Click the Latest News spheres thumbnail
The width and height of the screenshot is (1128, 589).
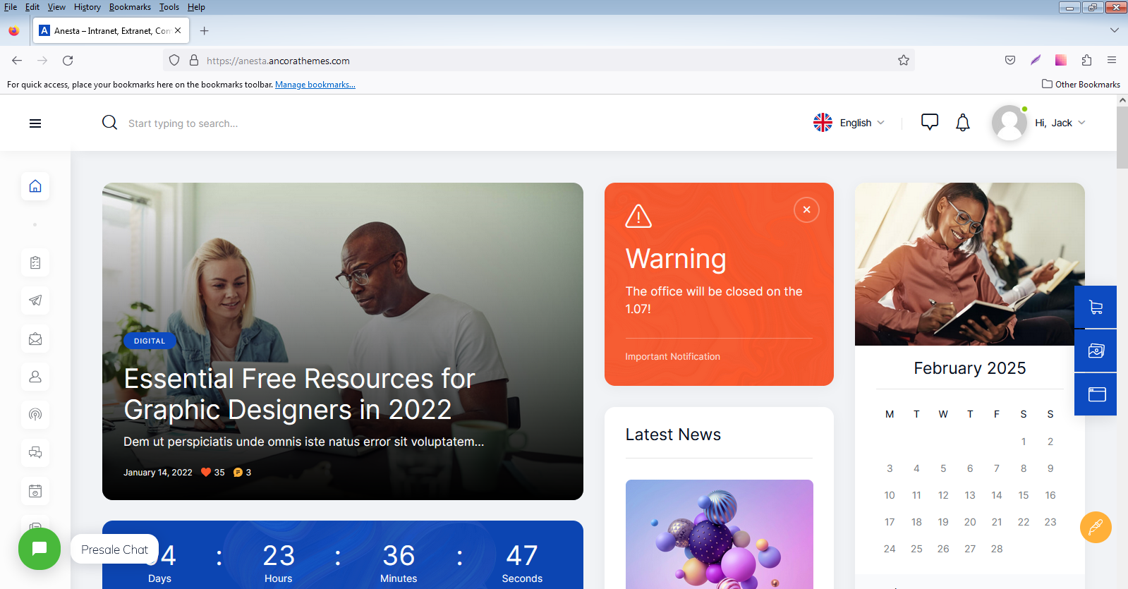point(719,534)
